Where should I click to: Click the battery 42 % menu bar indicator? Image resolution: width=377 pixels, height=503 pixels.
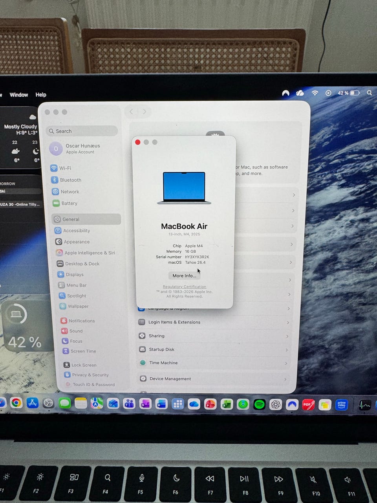[348, 93]
